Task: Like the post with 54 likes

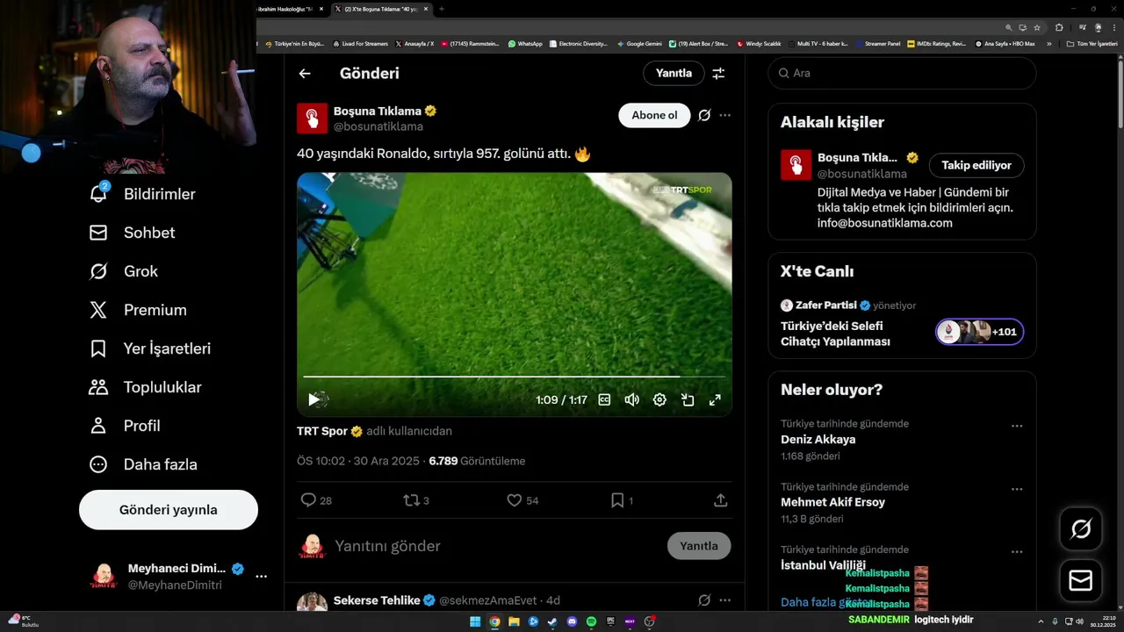Action: (x=522, y=500)
